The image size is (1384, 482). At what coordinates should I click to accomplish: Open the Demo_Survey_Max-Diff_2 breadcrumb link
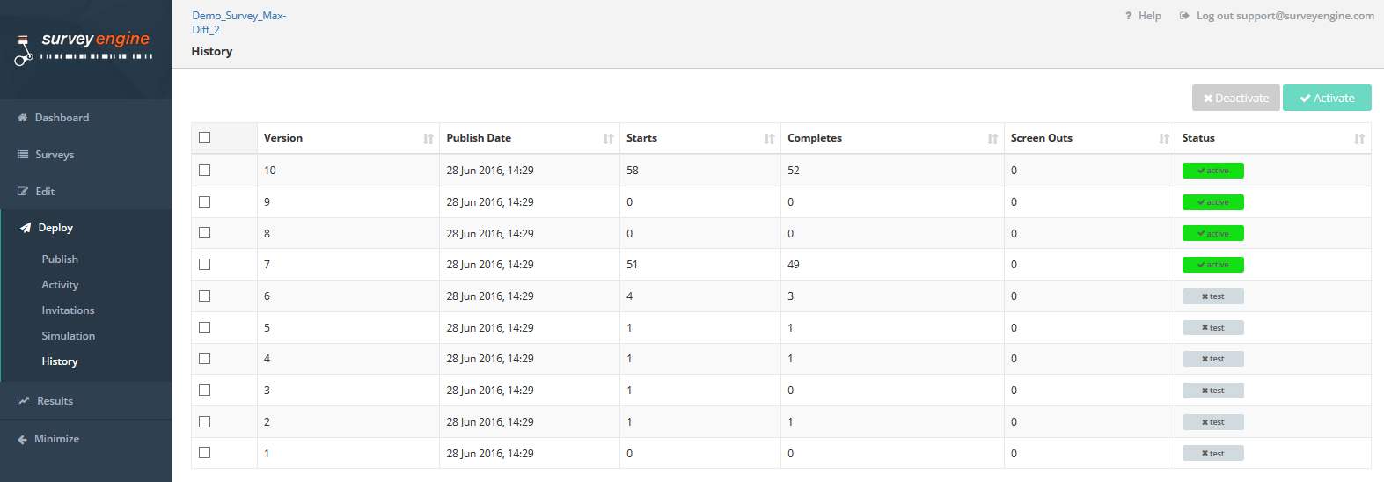click(238, 23)
